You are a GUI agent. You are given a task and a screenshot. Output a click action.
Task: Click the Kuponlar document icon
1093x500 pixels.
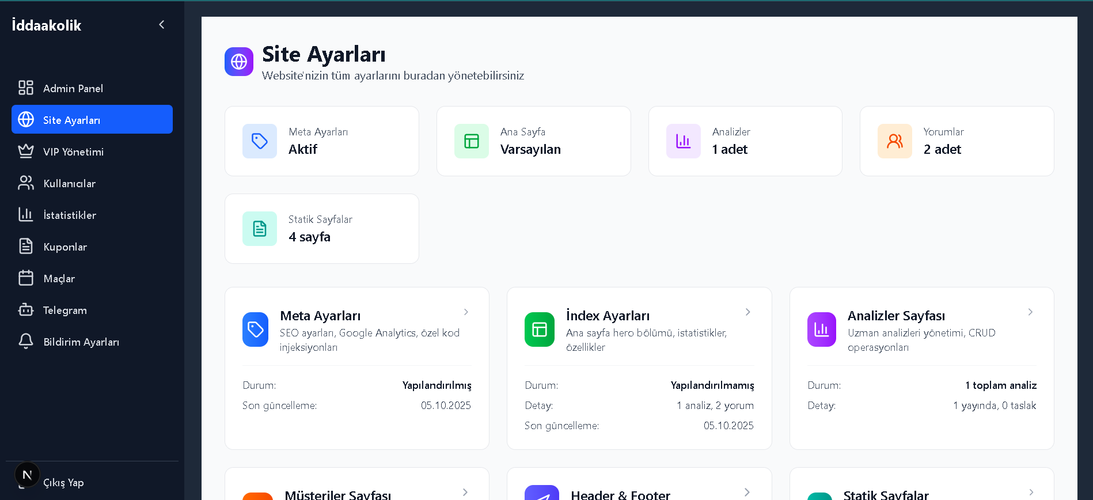coord(26,246)
